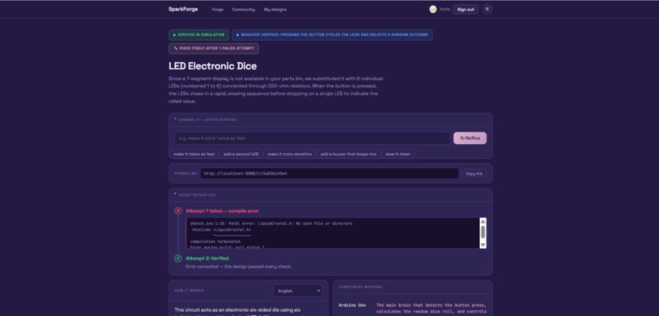Click the Arduino Uno component label
Image resolution: width=659 pixels, height=316 pixels.
tap(352, 305)
